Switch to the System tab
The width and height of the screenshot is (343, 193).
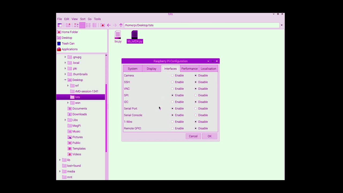133,69
